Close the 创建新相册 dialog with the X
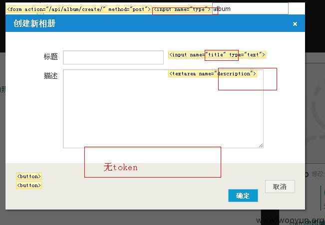The width and height of the screenshot is (325, 225). click(x=295, y=24)
